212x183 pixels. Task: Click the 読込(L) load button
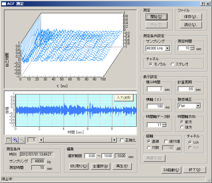coord(191,25)
